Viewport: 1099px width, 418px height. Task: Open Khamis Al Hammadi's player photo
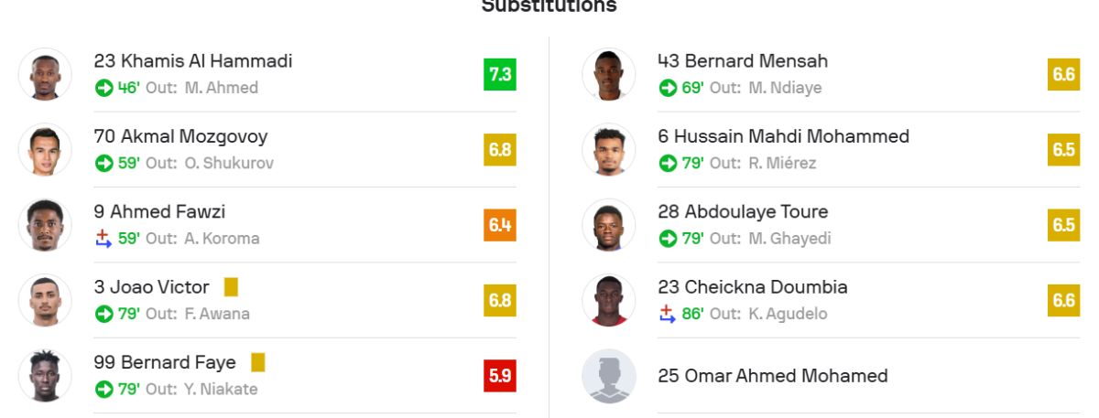click(45, 75)
